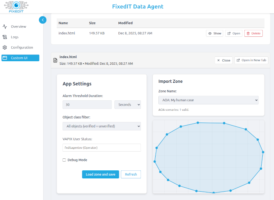Close the index.html preview panel
Screen dimensions: 274x200
224,60
